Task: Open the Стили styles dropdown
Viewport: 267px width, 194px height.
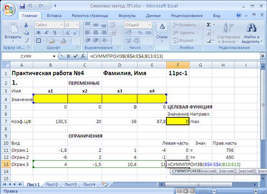Action: (x=162, y=33)
